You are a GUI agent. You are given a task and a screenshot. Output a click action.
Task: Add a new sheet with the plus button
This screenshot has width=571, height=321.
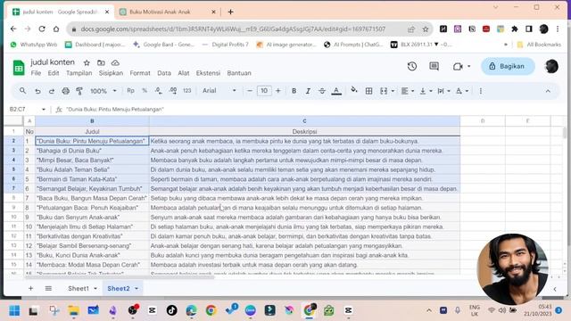[30, 288]
